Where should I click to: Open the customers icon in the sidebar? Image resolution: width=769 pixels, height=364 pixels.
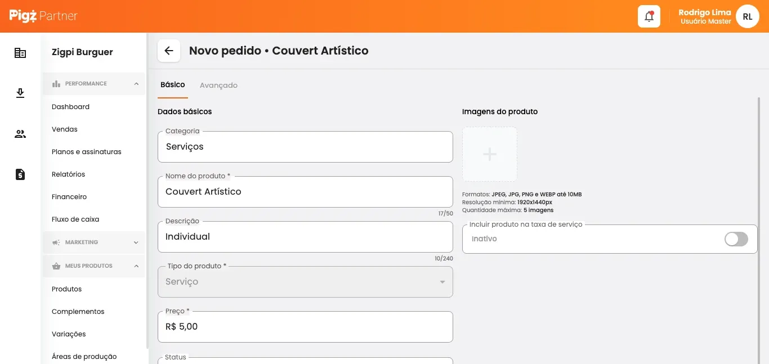[20, 134]
